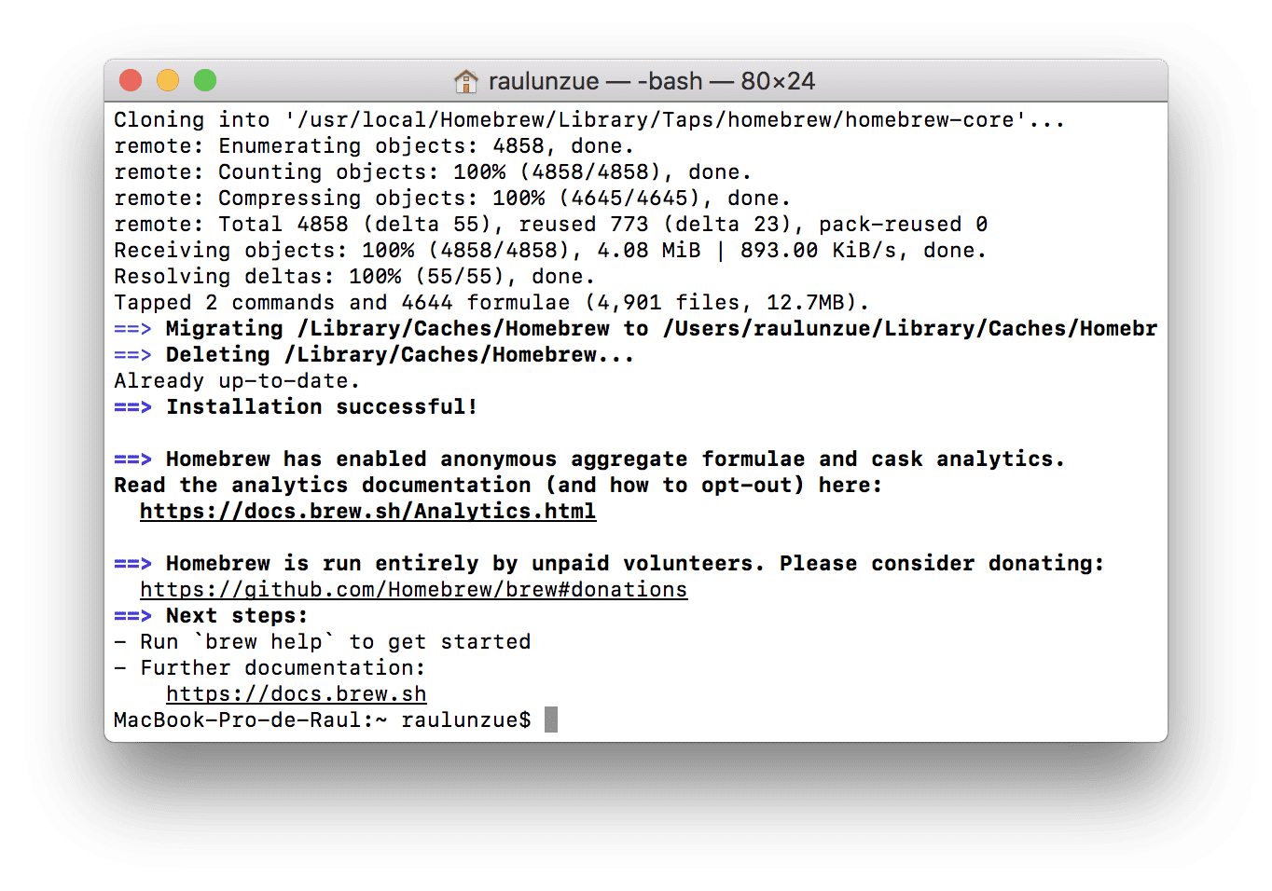Open the Homebrew donations GitHub link
This screenshot has width=1272, height=891.
[413, 589]
